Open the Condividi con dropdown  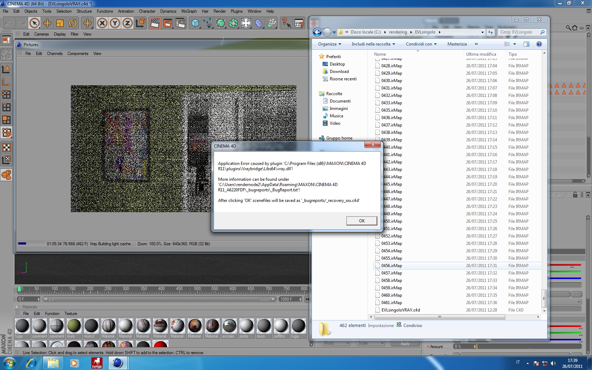(x=421, y=44)
